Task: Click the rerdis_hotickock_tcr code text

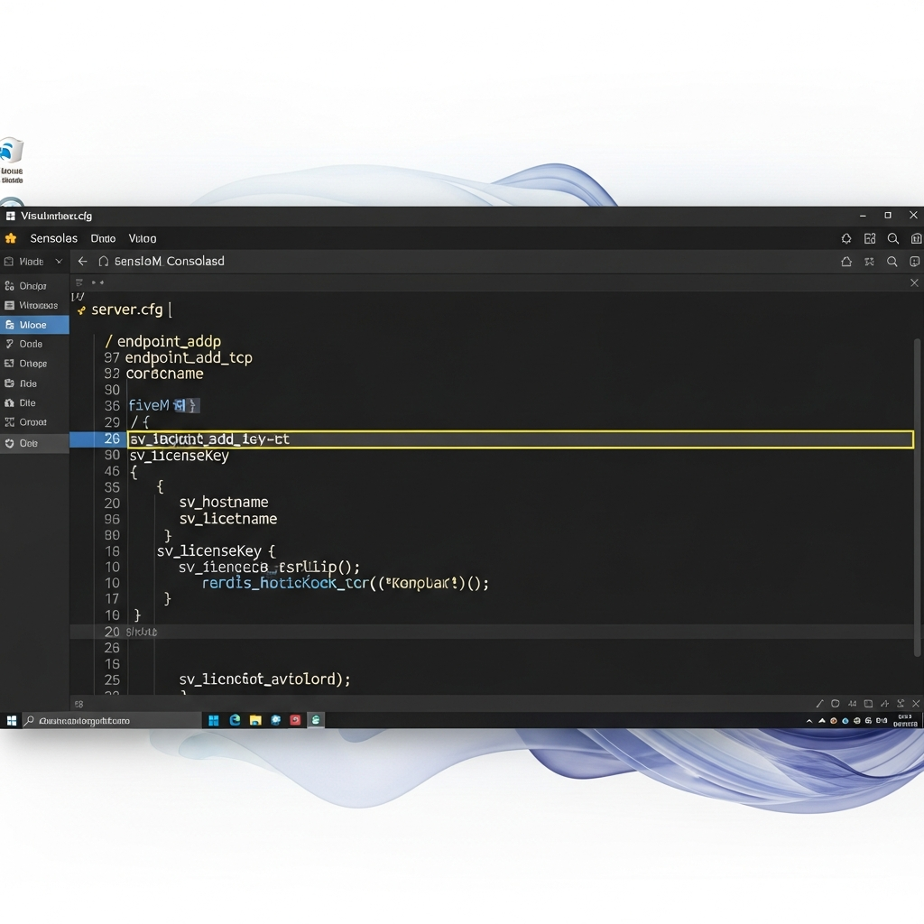Action: [x=285, y=583]
